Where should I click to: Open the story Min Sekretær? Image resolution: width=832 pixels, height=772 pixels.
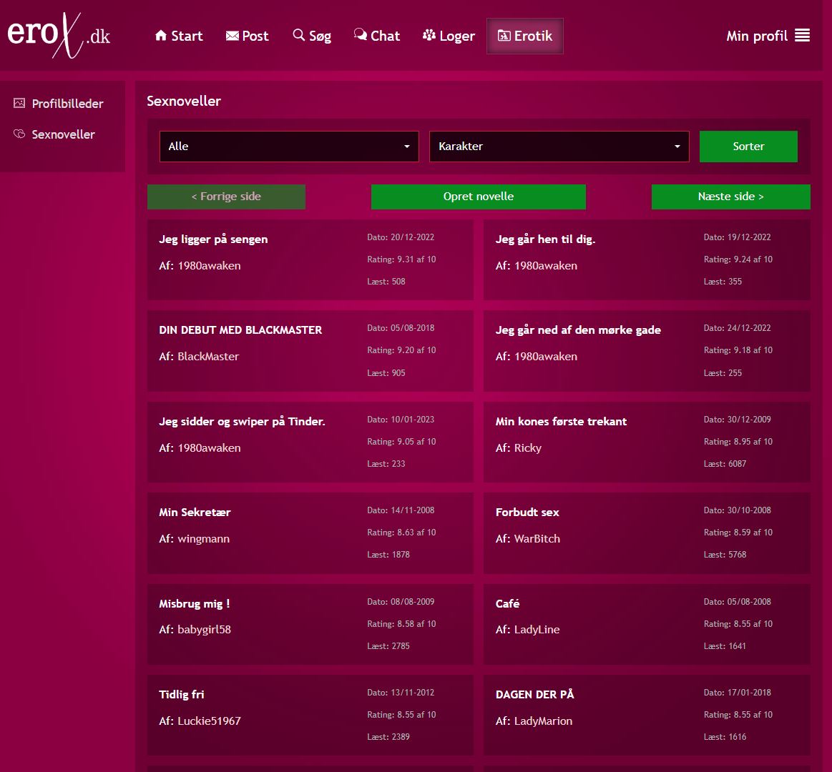pyautogui.click(x=195, y=513)
